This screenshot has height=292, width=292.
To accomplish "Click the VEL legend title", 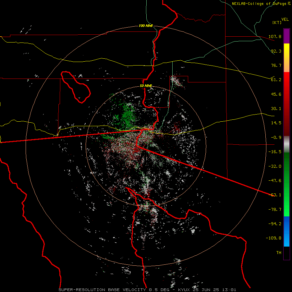I will [x=285, y=19].
